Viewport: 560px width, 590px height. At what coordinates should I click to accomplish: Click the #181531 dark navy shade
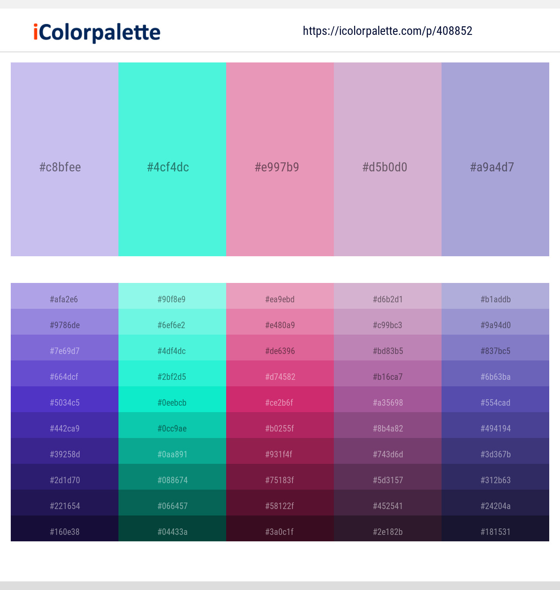pos(495,532)
